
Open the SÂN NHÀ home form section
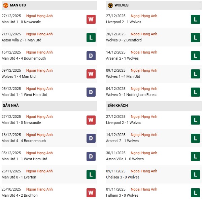[11, 106]
